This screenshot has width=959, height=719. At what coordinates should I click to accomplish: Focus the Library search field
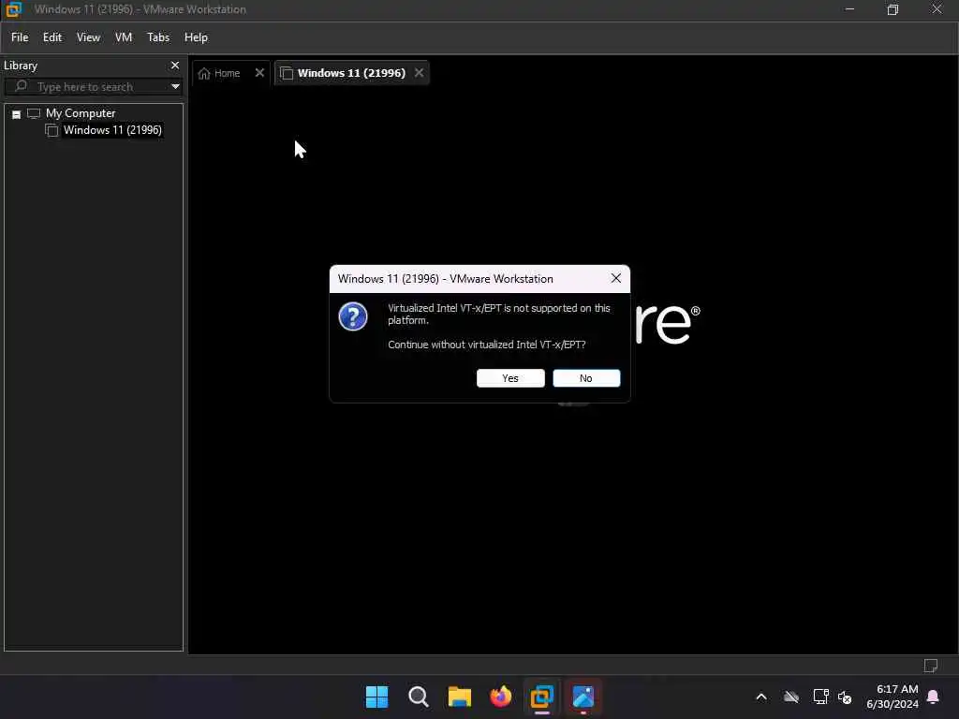[93, 87]
